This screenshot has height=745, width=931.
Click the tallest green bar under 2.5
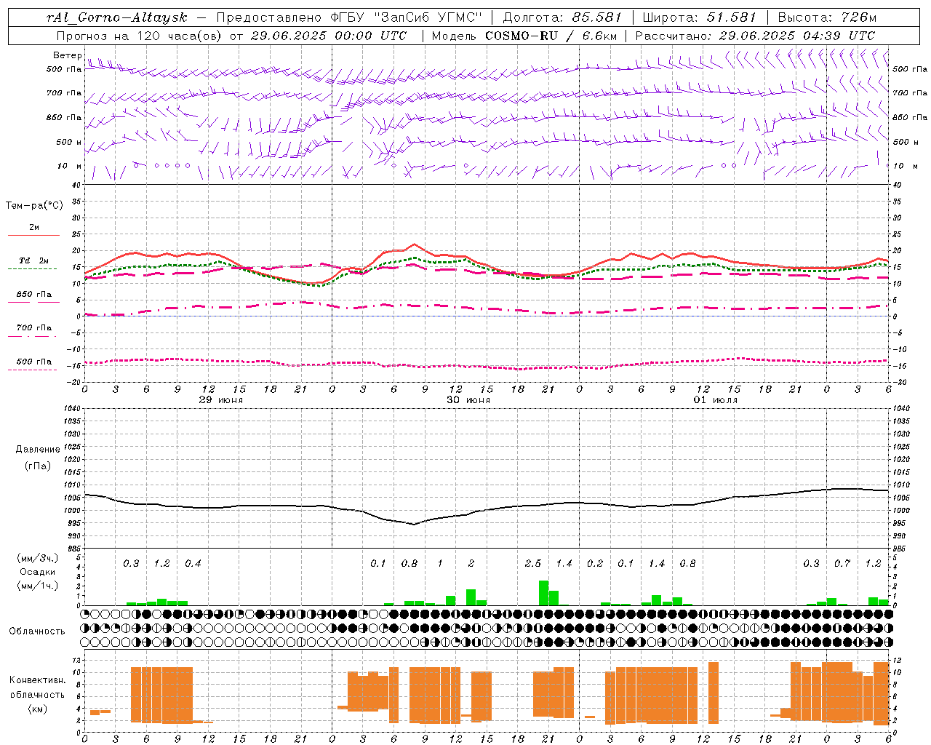(543, 593)
